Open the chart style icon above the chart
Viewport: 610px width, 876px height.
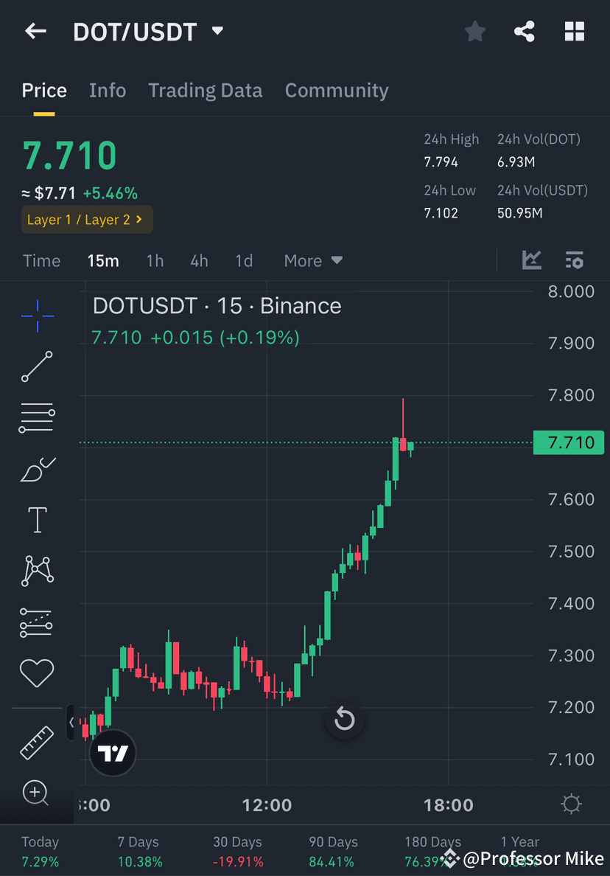click(532, 260)
